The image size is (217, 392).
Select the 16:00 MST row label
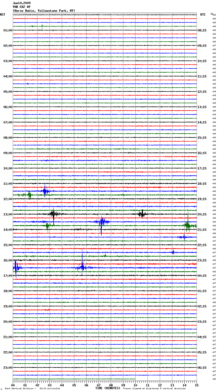coord(8,260)
